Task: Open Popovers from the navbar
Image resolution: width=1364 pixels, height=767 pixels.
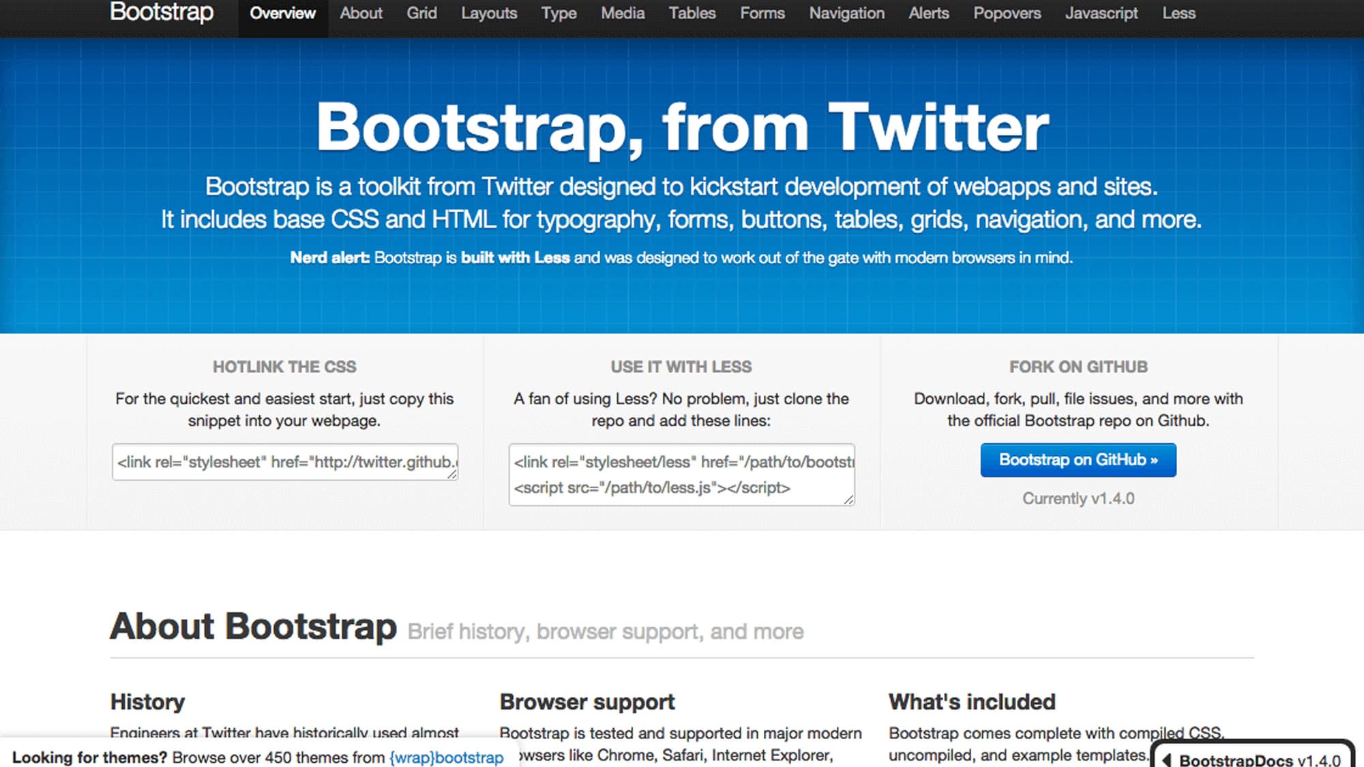Action: (x=1007, y=14)
